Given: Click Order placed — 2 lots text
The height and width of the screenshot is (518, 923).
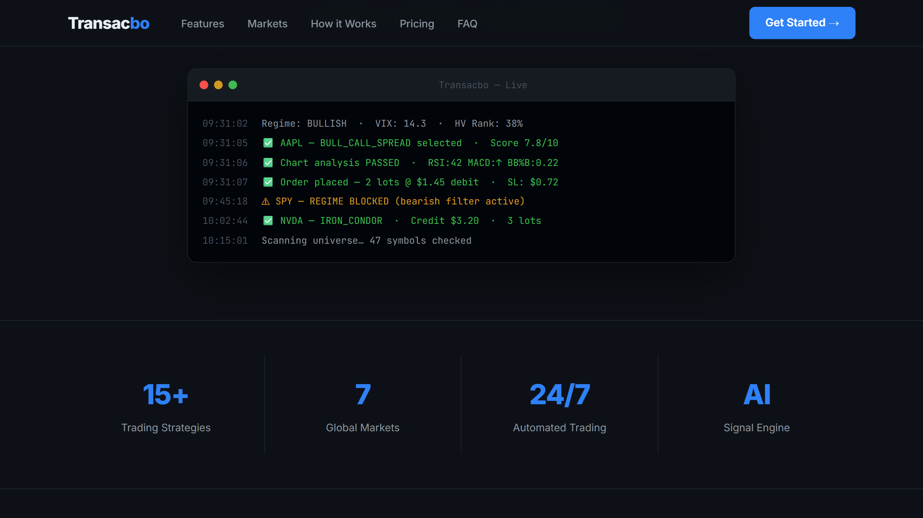Looking at the screenshot, I should pyautogui.click(x=340, y=182).
